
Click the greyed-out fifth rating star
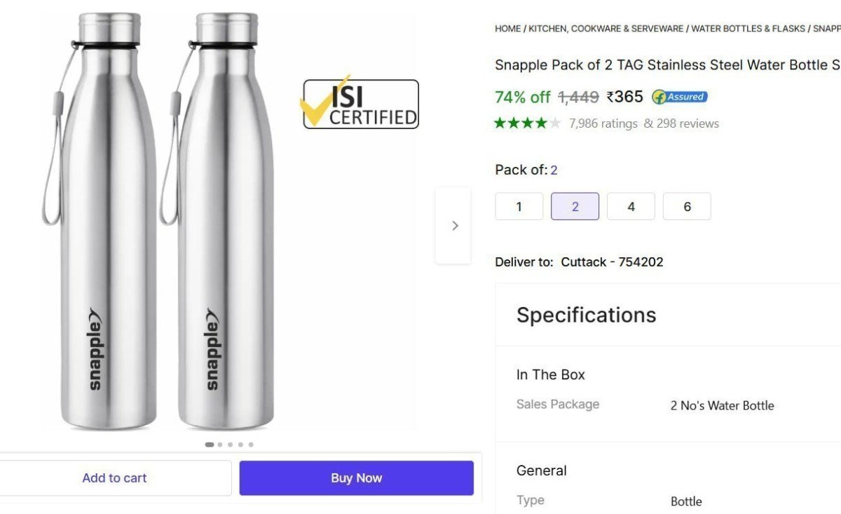pyautogui.click(x=554, y=122)
